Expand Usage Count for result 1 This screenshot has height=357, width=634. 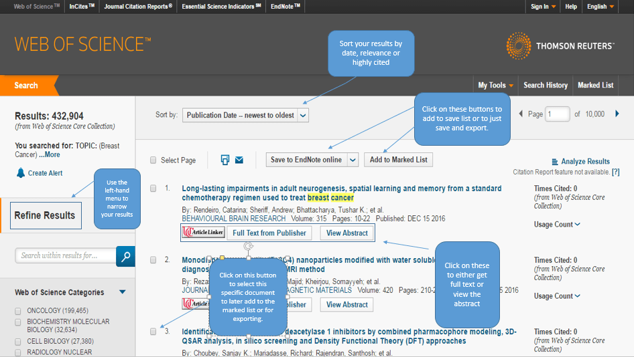pos(557,224)
